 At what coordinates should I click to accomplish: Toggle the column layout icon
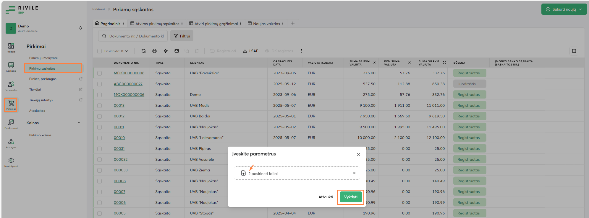click(x=574, y=51)
